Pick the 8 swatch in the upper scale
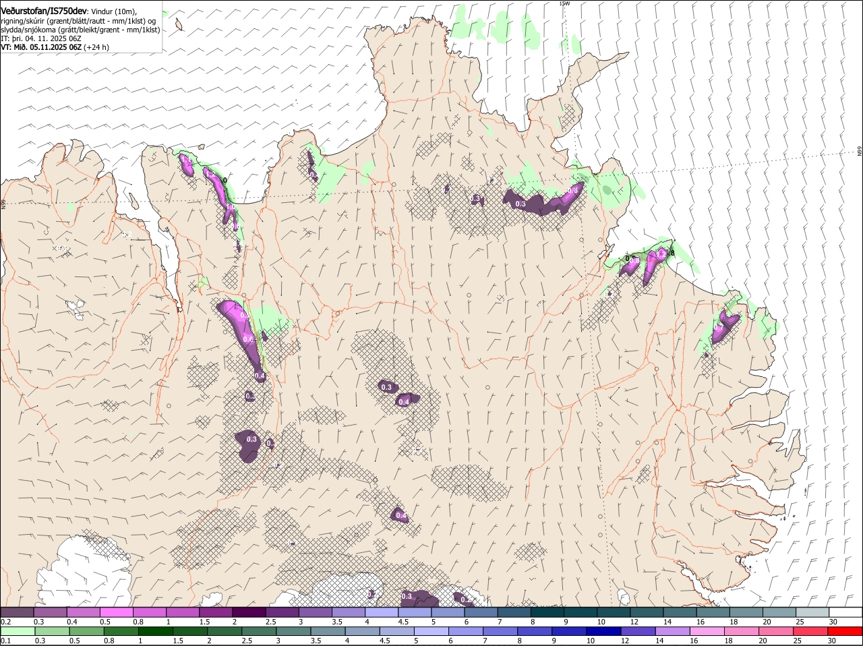The width and height of the screenshot is (863, 646). pyautogui.click(x=547, y=612)
